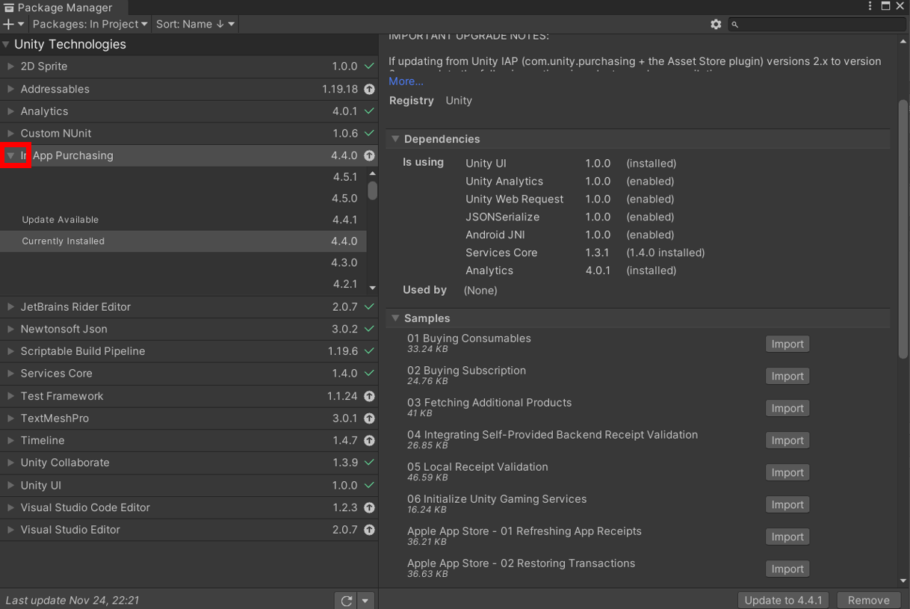
Task: Expand the Addressables package versions
Action: 10,89
